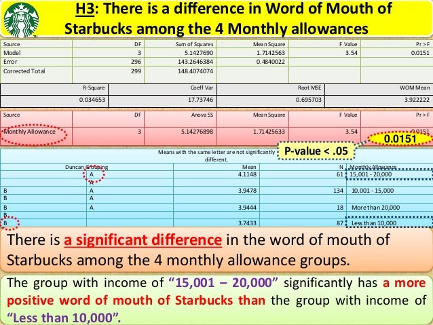The height and width of the screenshot is (325, 433).
Task: Click 'Source' header in the red table
Action: click(12, 115)
